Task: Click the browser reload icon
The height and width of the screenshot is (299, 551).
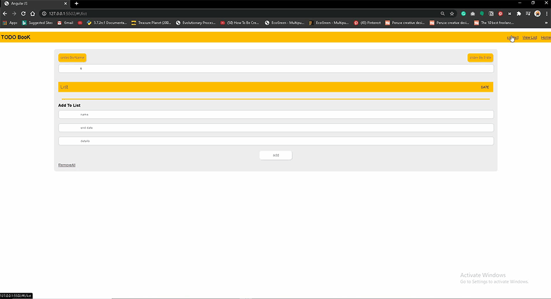Action: (23, 14)
